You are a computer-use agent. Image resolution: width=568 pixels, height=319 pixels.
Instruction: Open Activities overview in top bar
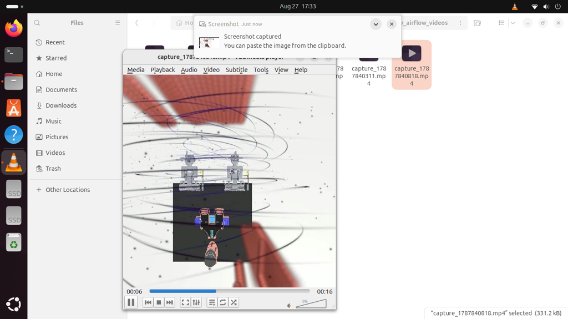pyautogui.click(x=14, y=7)
